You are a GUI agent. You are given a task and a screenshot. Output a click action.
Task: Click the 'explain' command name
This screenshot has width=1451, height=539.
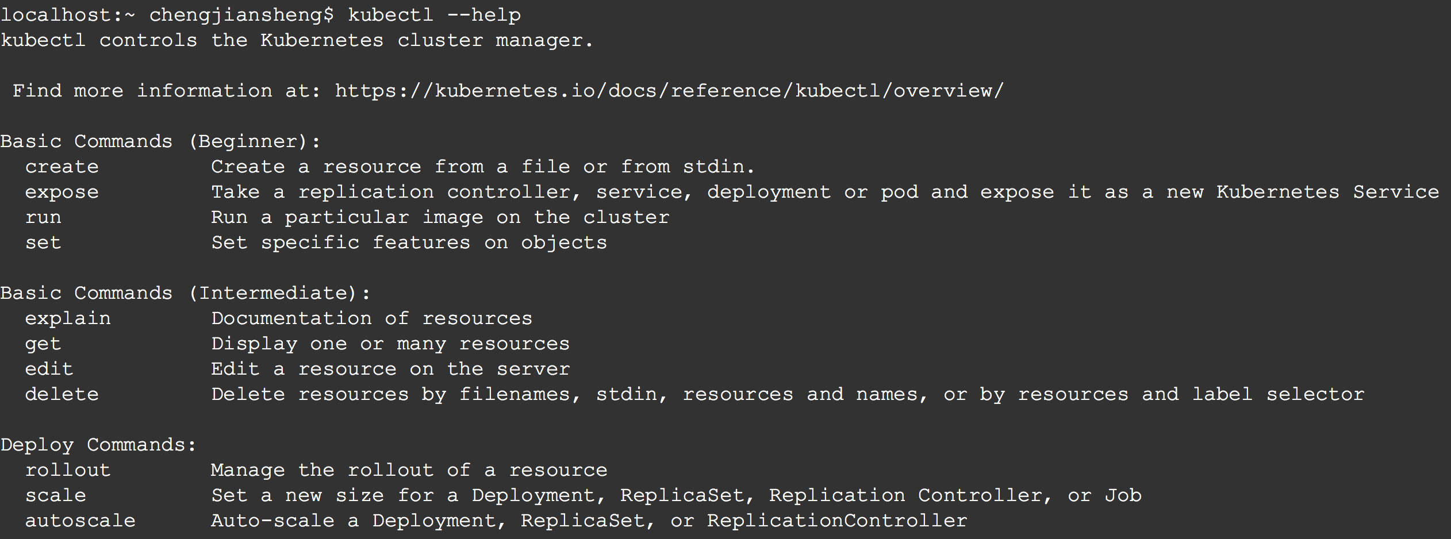coord(68,318)
